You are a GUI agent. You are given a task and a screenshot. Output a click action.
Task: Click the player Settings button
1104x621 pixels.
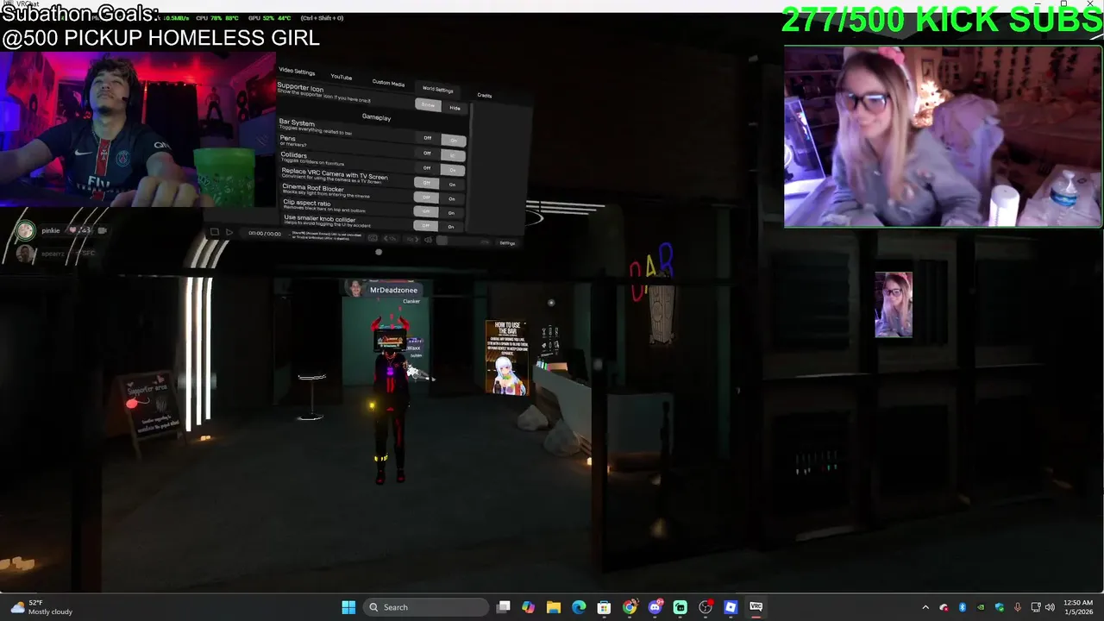(x=507, y=242)
